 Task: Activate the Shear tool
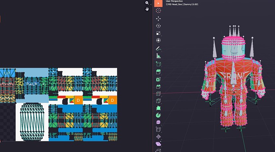(158, 144)
